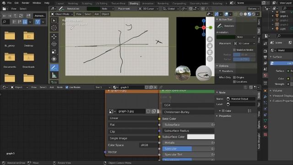The height and width of the screenshot is (165, 293).
Task: Select the Cursor tool in viewport toolbar
Action: click(54, 28)
